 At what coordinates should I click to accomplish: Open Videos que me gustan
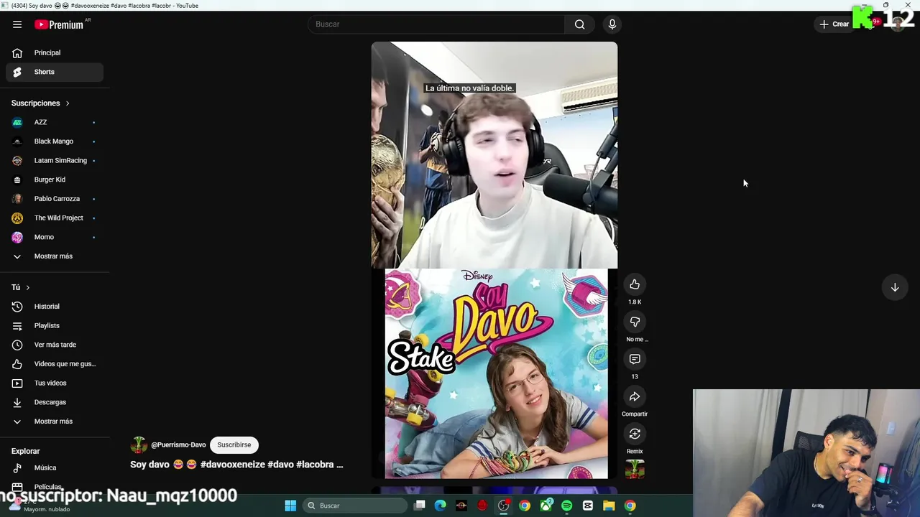[55, 364]
